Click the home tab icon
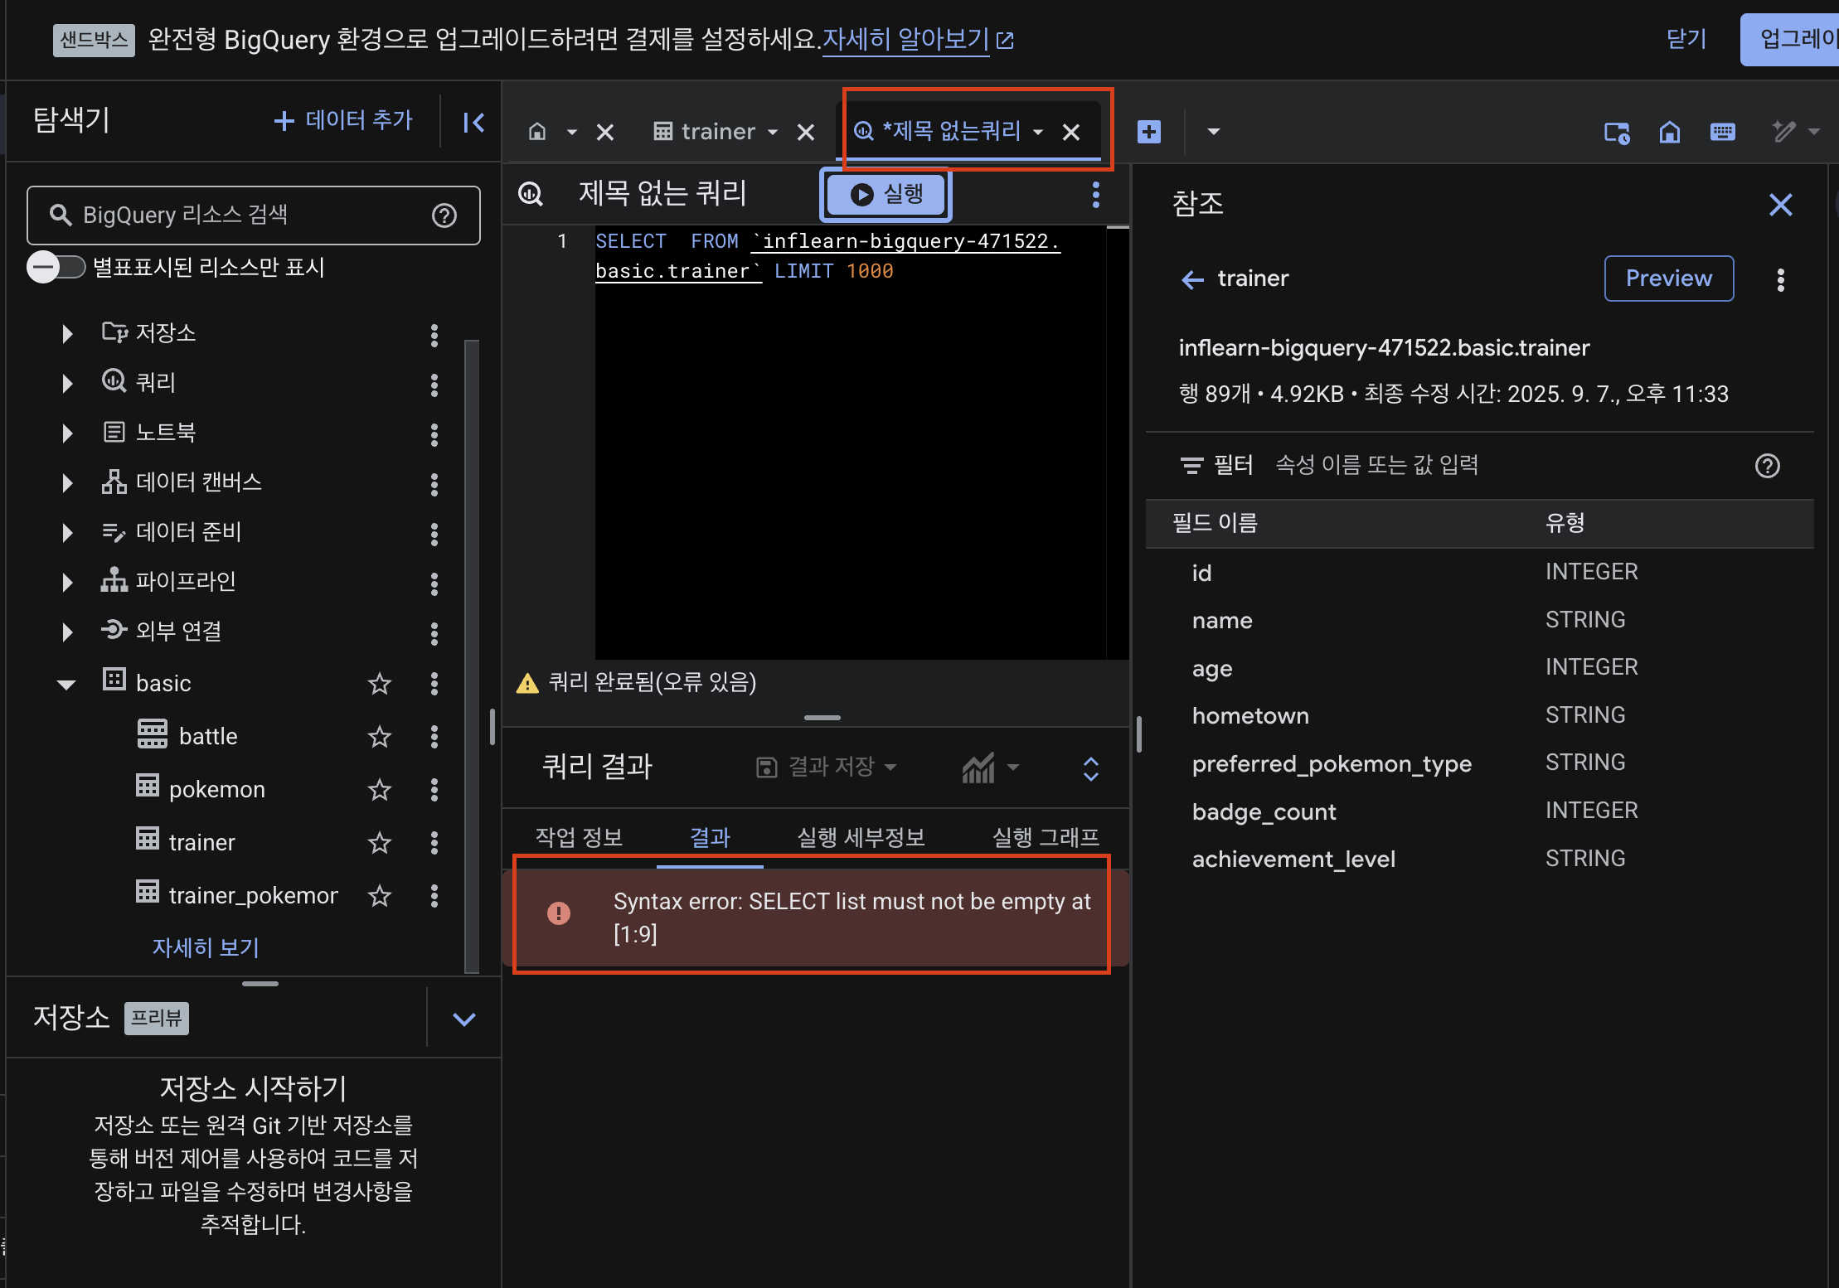 537,131
